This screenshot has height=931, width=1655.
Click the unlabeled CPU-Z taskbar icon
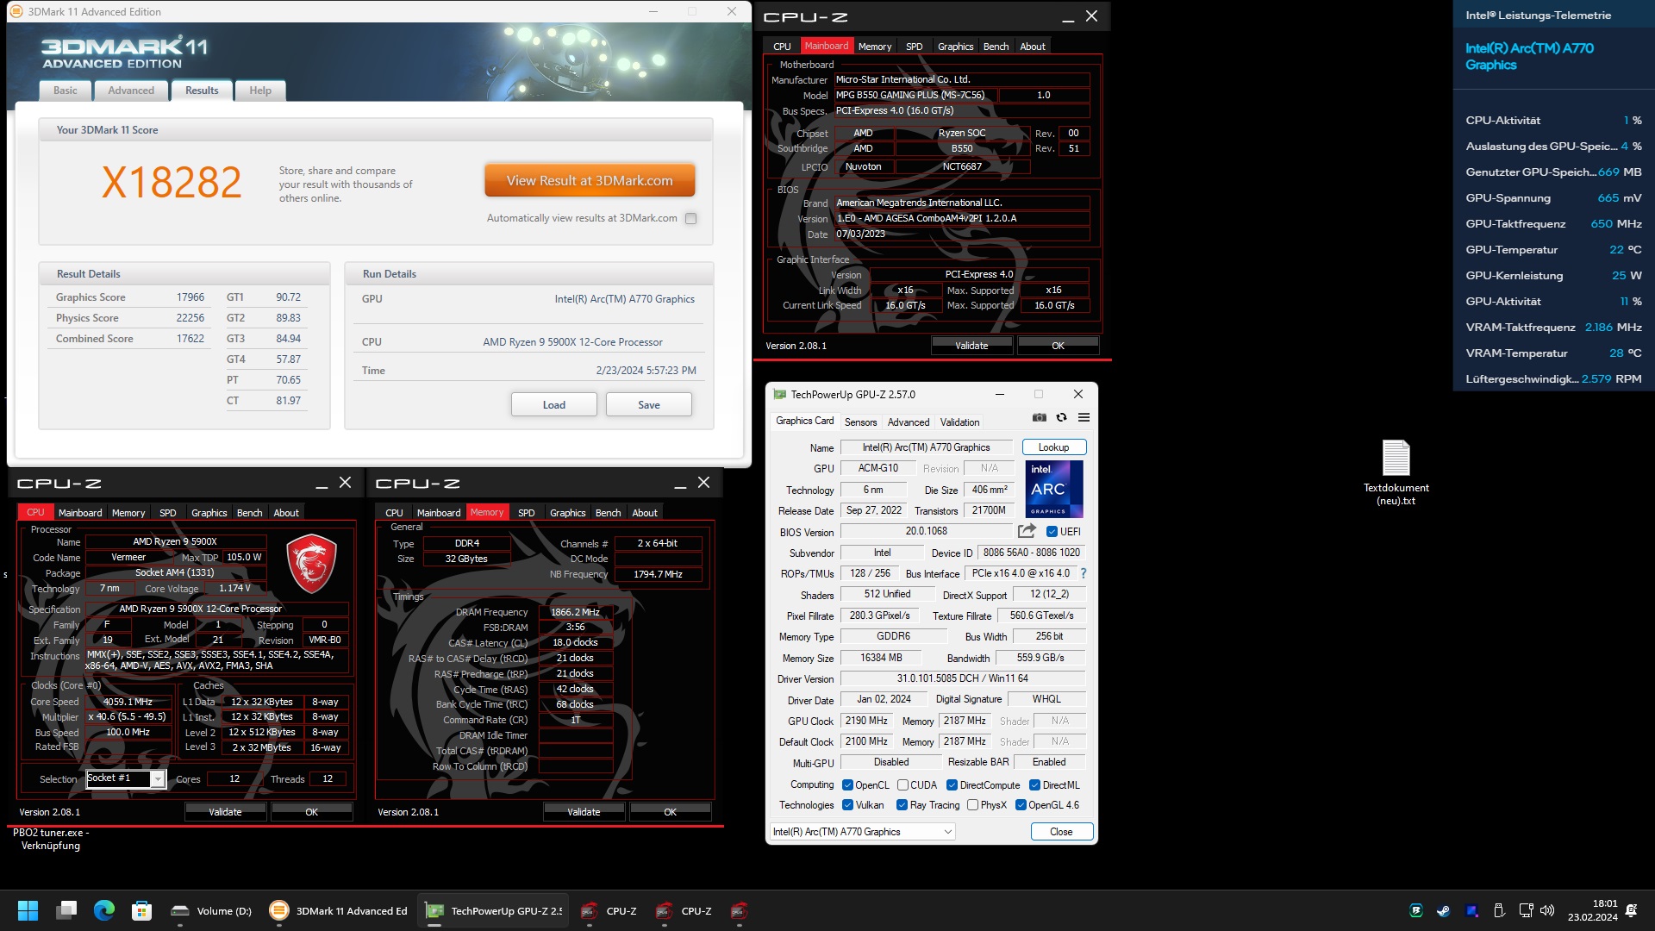(739, 910)
